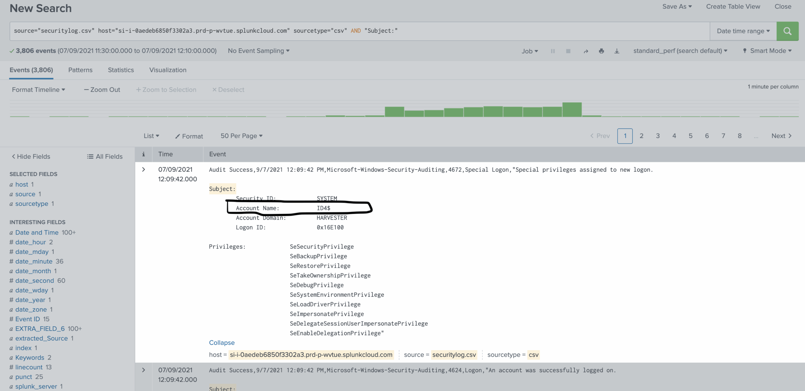Export the search results
The image size is (805, 391).
(617, 51)
